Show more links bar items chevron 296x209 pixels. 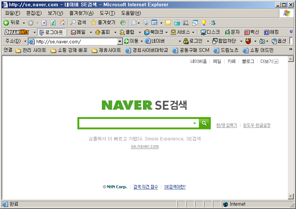[x=290, y=49]
